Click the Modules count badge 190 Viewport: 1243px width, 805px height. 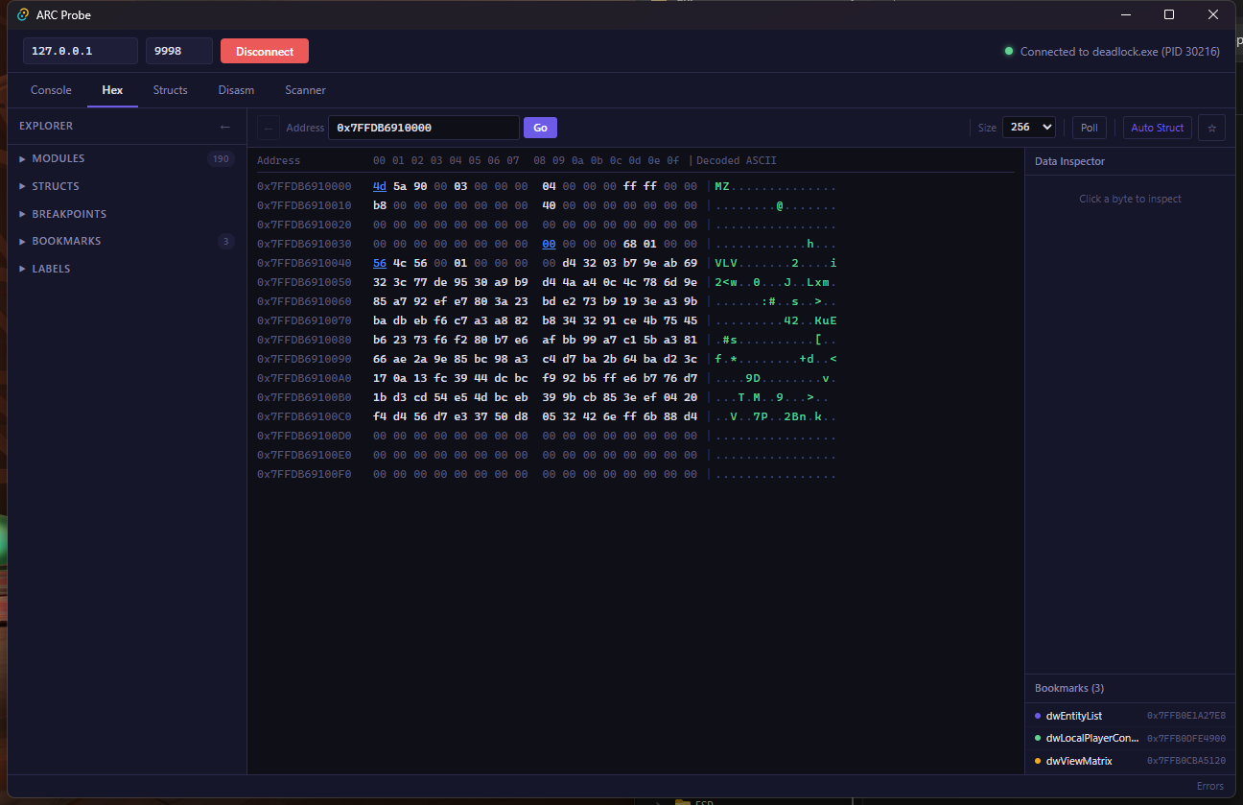coord(221,158)
